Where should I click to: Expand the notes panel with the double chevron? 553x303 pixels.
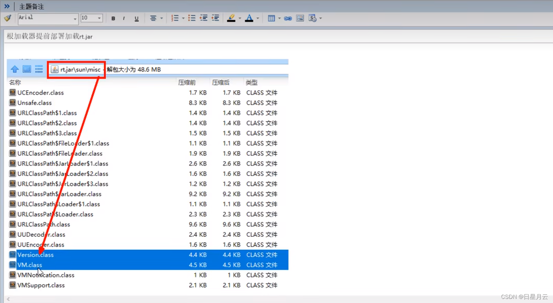7,6
